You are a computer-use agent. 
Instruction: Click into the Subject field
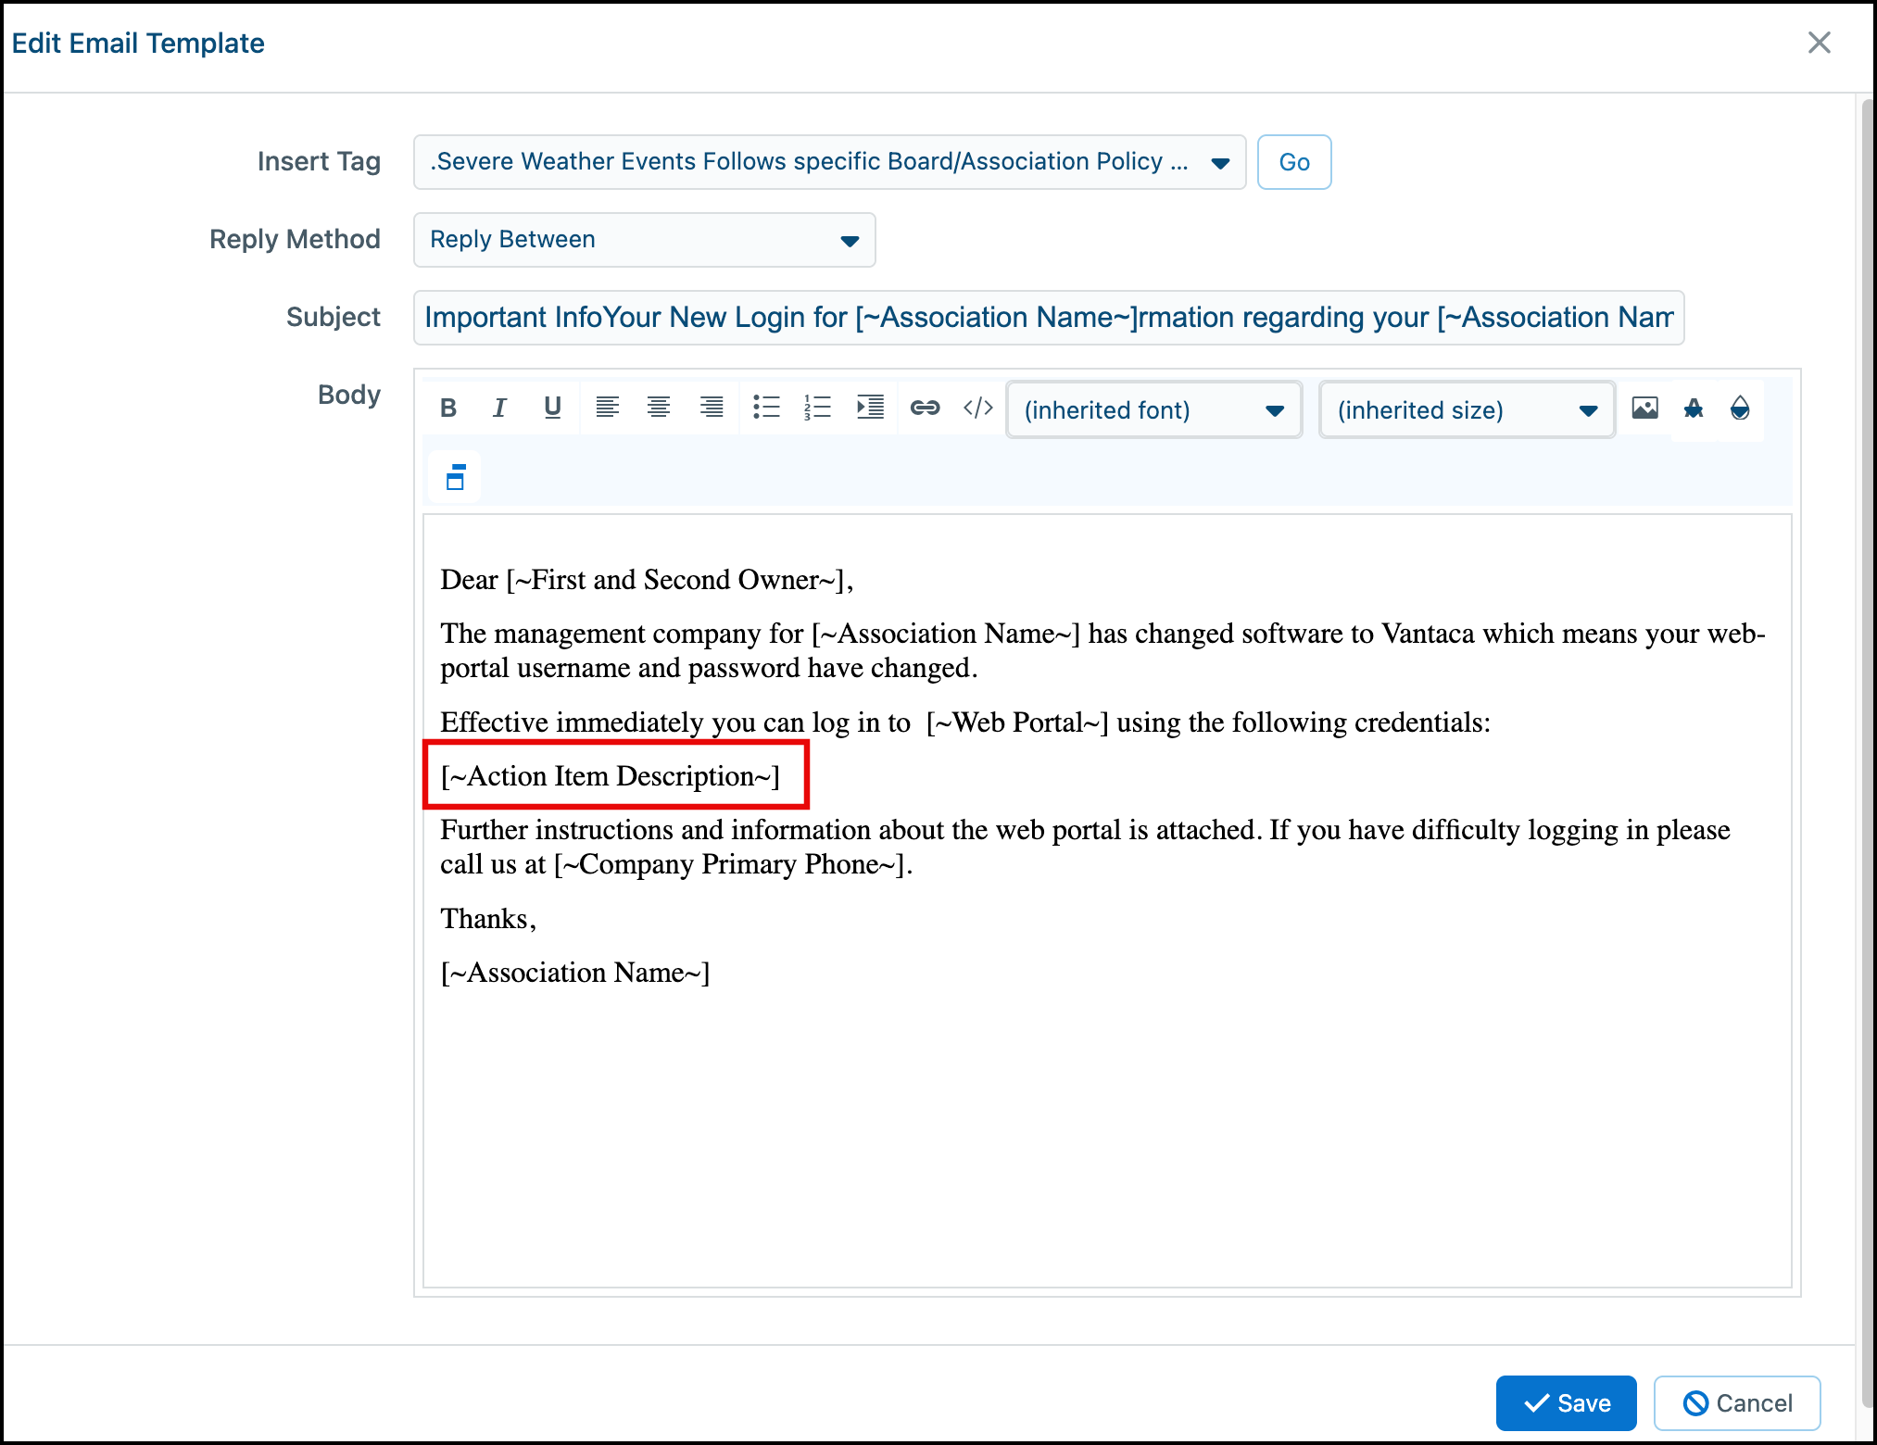(x=1048, y=318)
